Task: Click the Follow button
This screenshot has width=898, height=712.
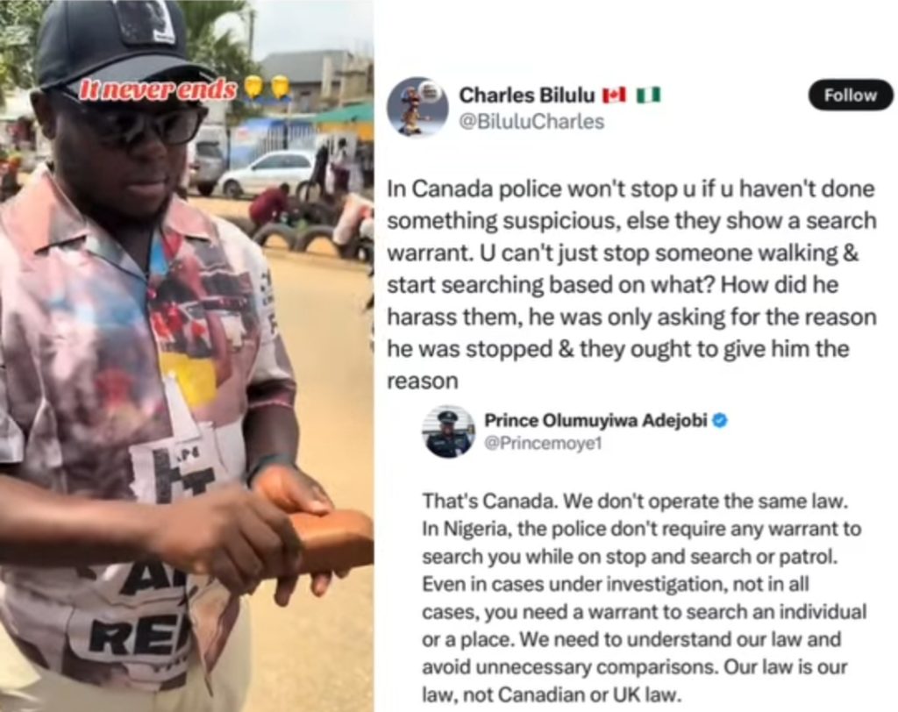Action: point(850,95)
